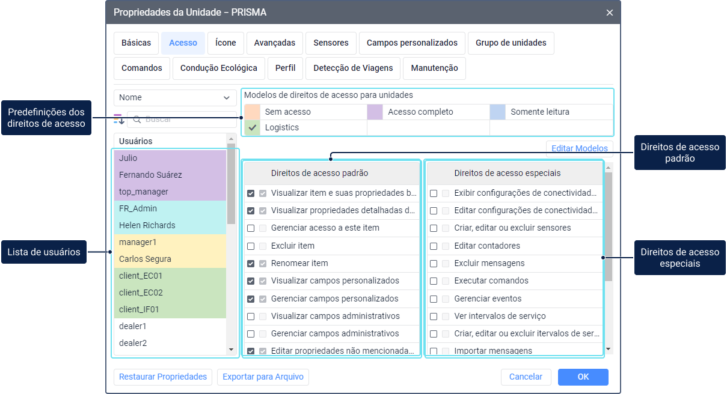Click Exportar para Arquivo button

point(263,377)
